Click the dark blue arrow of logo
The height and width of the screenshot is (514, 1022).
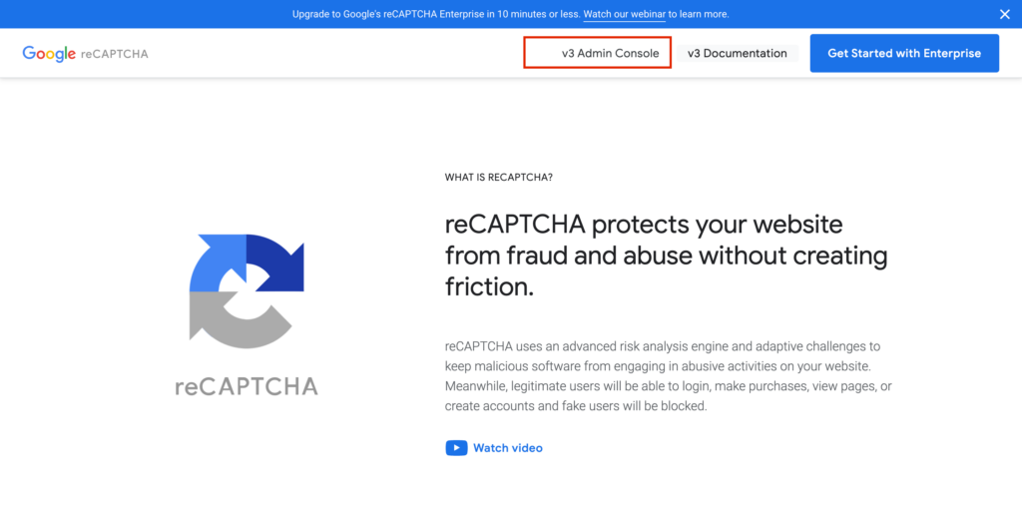tap(275, 262)
